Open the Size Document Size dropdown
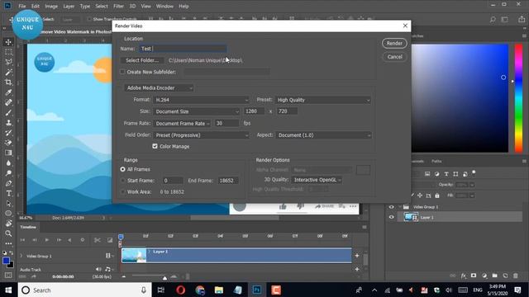The width and height of the screenshot is (529, 297). (197, 111)
